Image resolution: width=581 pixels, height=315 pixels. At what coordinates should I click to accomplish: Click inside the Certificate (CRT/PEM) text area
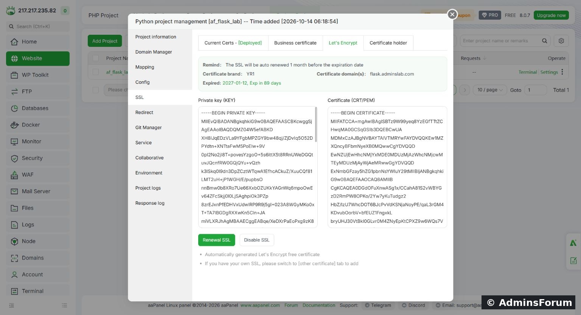coord(387,167)
